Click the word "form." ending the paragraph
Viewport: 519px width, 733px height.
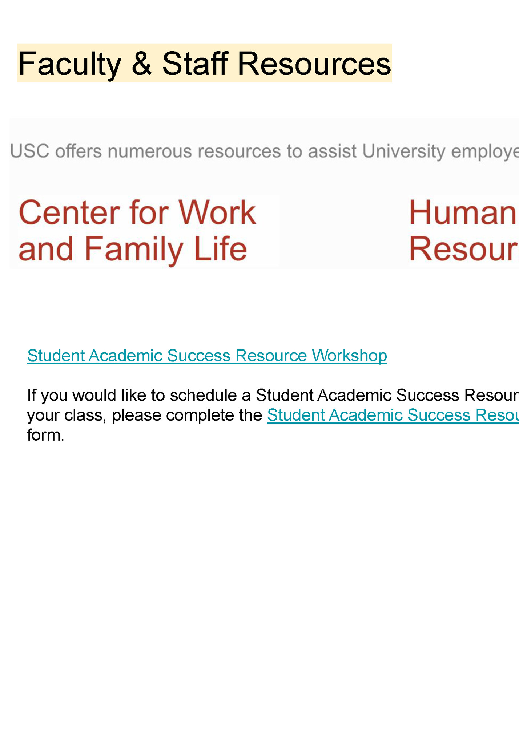tap(45, 435)
